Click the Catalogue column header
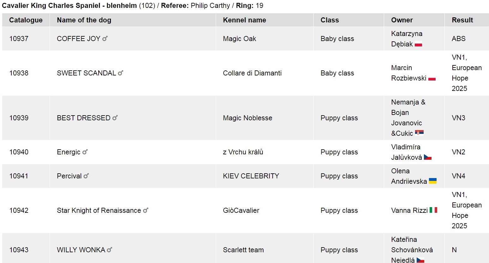Viewport: 489px width, 263px height. (26, 20)
